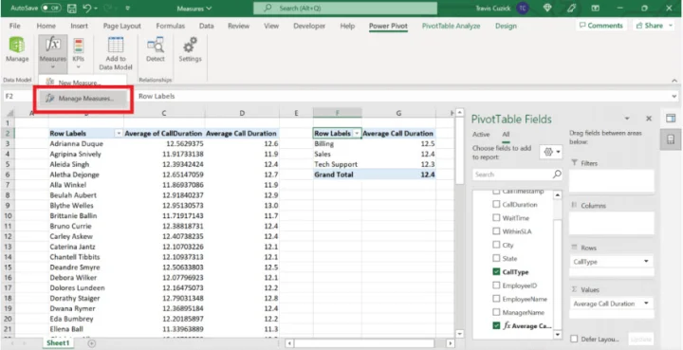The height and width of the screenshot is (350, 683).
Task: Click the Excel search box
Action: click(345, 9)
